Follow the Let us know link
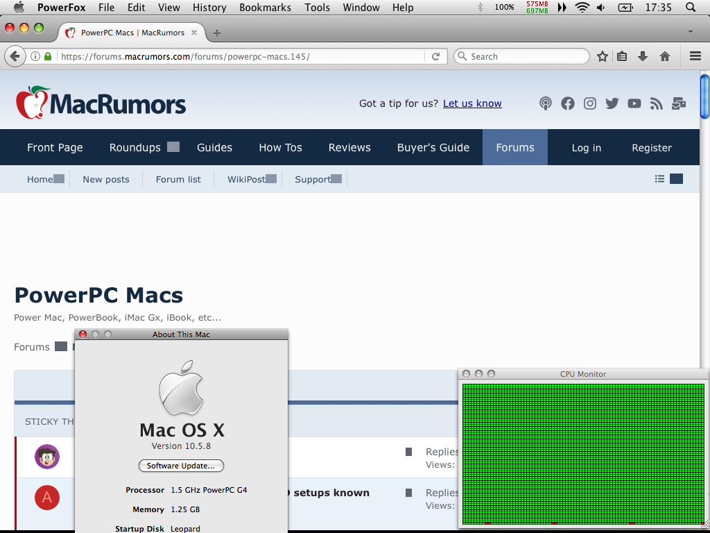The width and height of the screenshot is (710, 533). [472, 103]
